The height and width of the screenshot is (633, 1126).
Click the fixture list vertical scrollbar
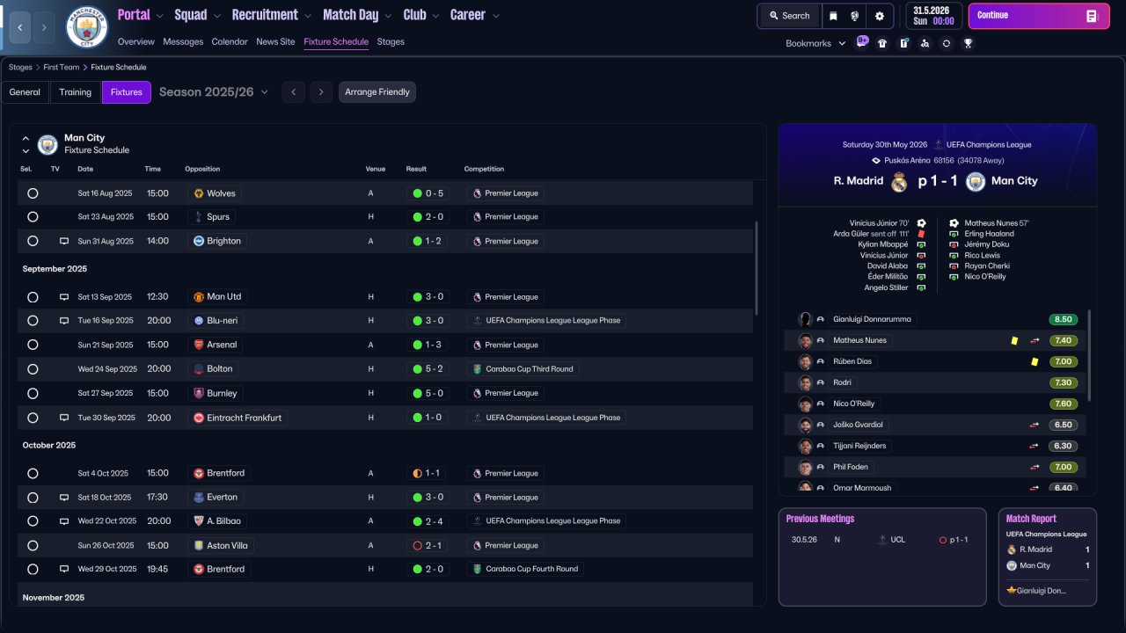[x=756, y=268]
